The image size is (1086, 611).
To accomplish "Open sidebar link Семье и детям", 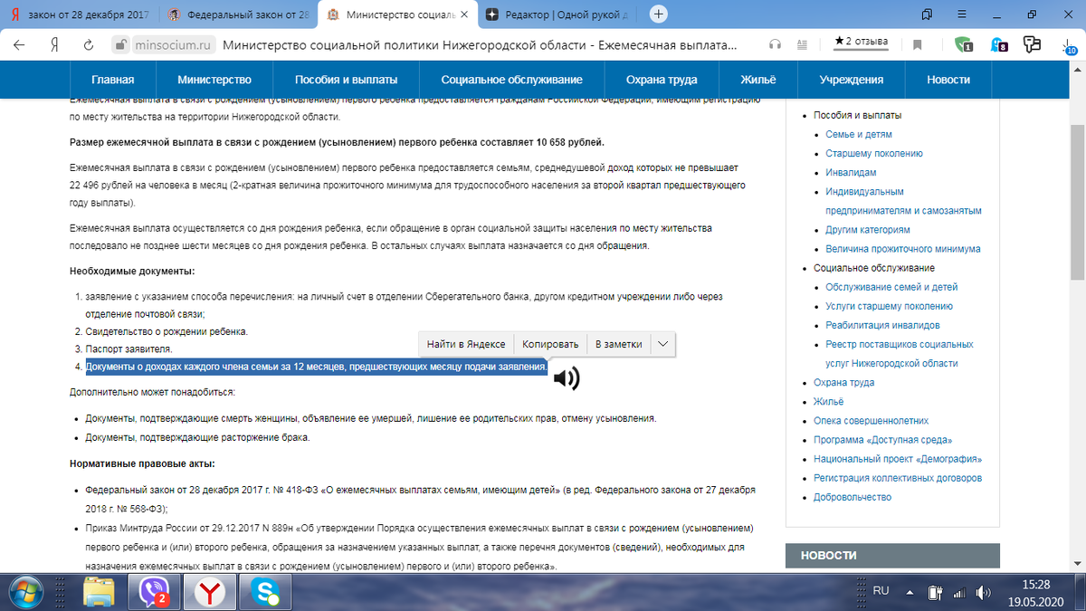I will [x=857, y=134].
